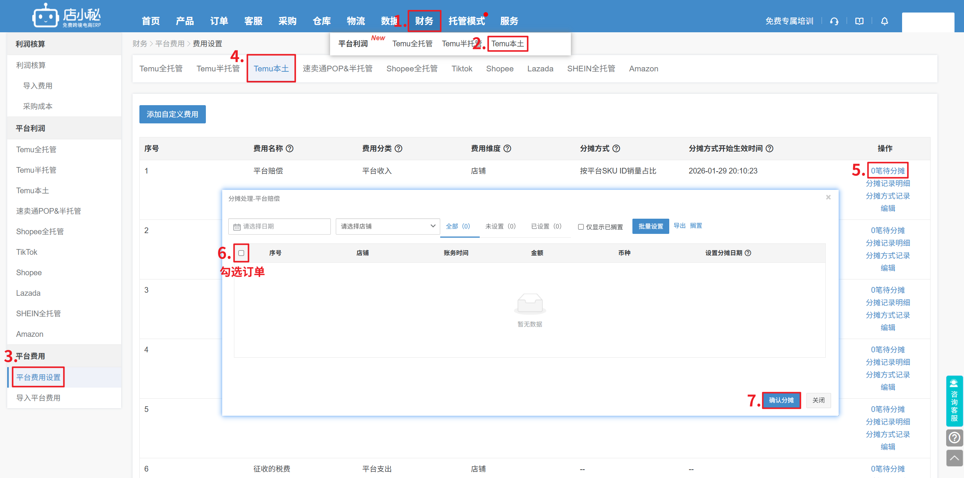The height and width of the screenshot is (478, 964).
Task: Check the select-all orders checkbox
Action: click(241, 253)
